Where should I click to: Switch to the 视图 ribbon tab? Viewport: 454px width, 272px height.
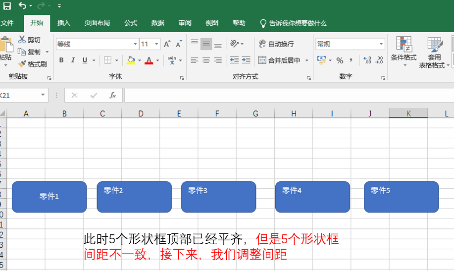[212, 23]
